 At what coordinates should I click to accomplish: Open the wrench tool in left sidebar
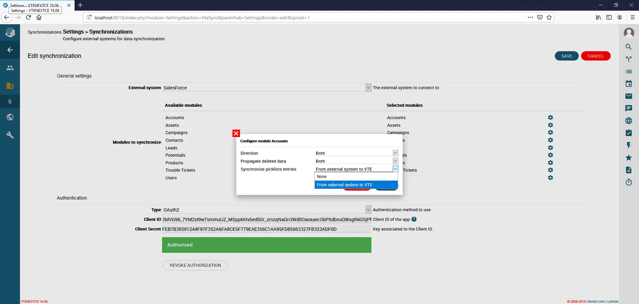(10, 135)
